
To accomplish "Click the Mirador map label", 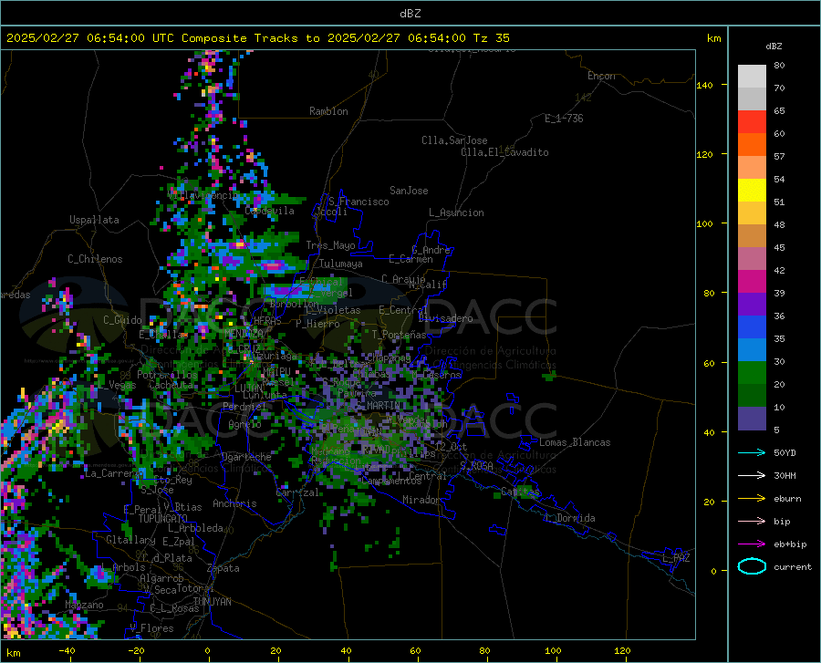I will 421,500.
